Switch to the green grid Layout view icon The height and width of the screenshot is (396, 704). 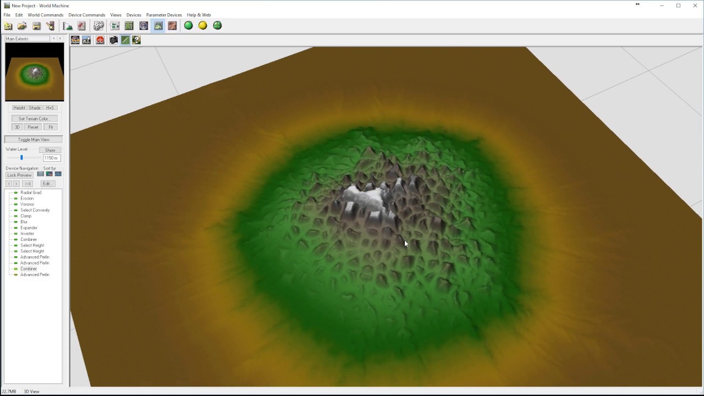(x=129, y=26)
